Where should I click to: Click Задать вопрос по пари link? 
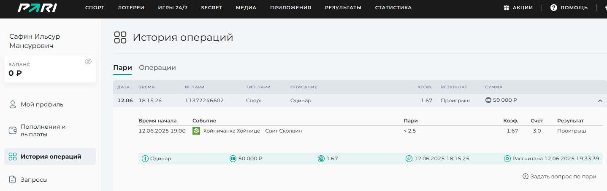pyautogui.click(x=563, y=176)
